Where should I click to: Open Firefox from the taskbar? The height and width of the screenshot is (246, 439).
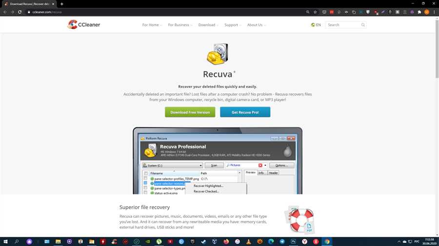[226, 242]
